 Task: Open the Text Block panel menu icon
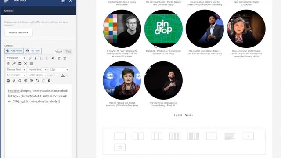[6, 1]
